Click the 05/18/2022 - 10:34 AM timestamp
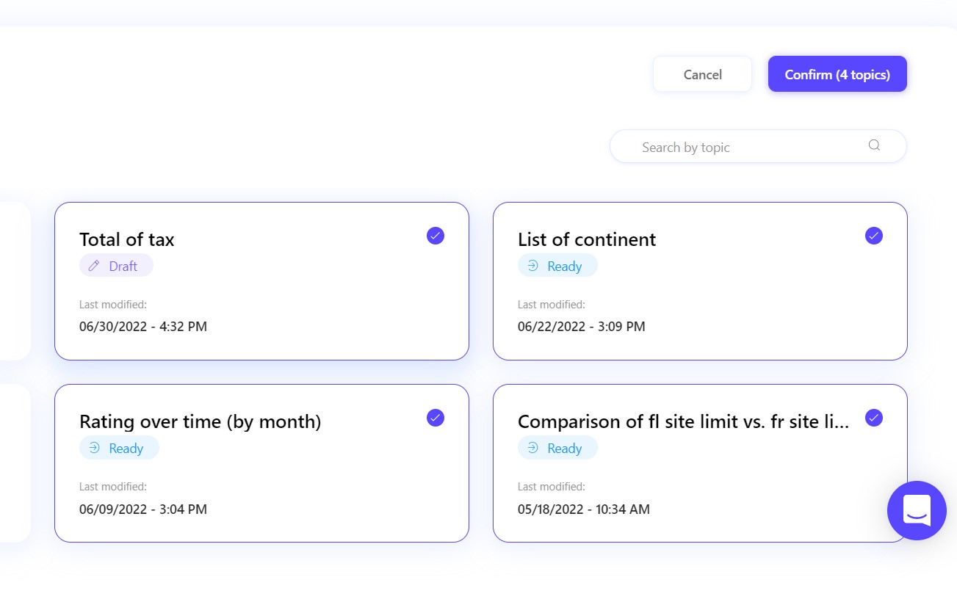 click(x=583, y=509)
